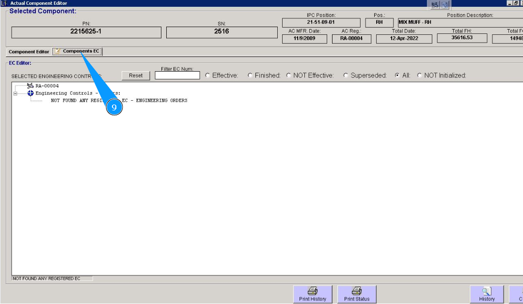Screen dimensions: 523x304
Task: Focus the Filter EC Num input field
Action: coord(177,75)
